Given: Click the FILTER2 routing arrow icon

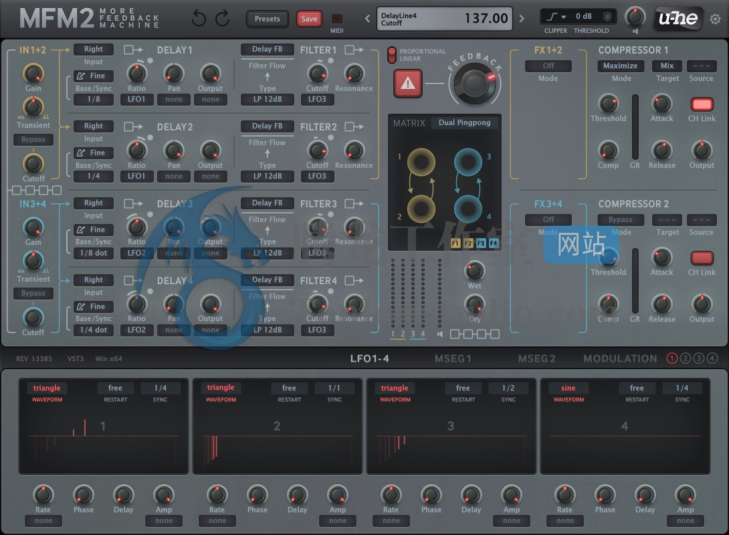Looking at the screenshot, I should 354,126.
